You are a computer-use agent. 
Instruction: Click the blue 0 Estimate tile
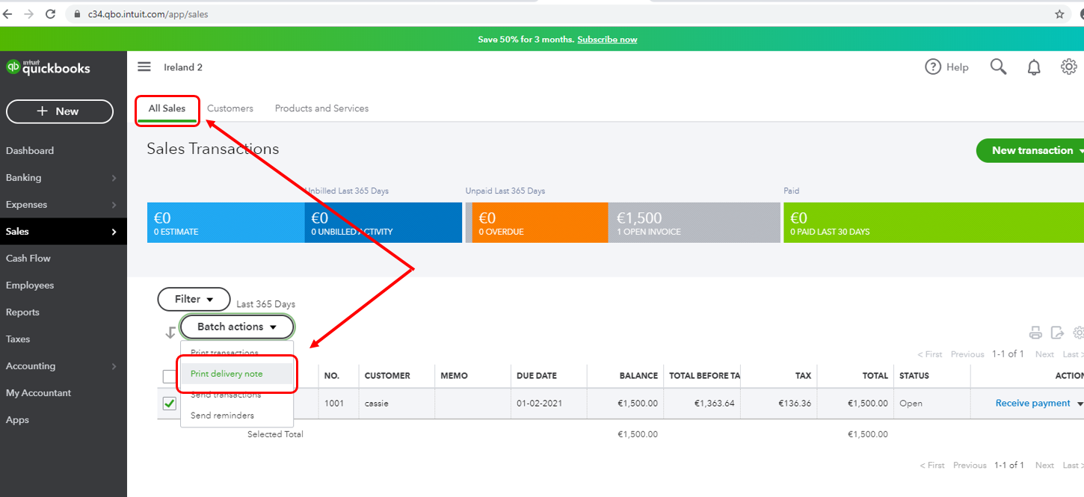pos(226,223)
